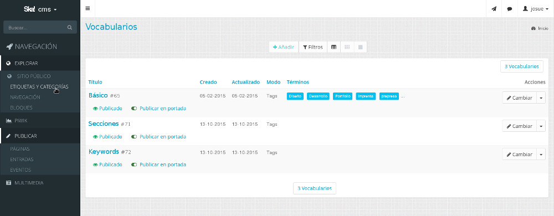Switch to table view icon

(x=334, y=47)
